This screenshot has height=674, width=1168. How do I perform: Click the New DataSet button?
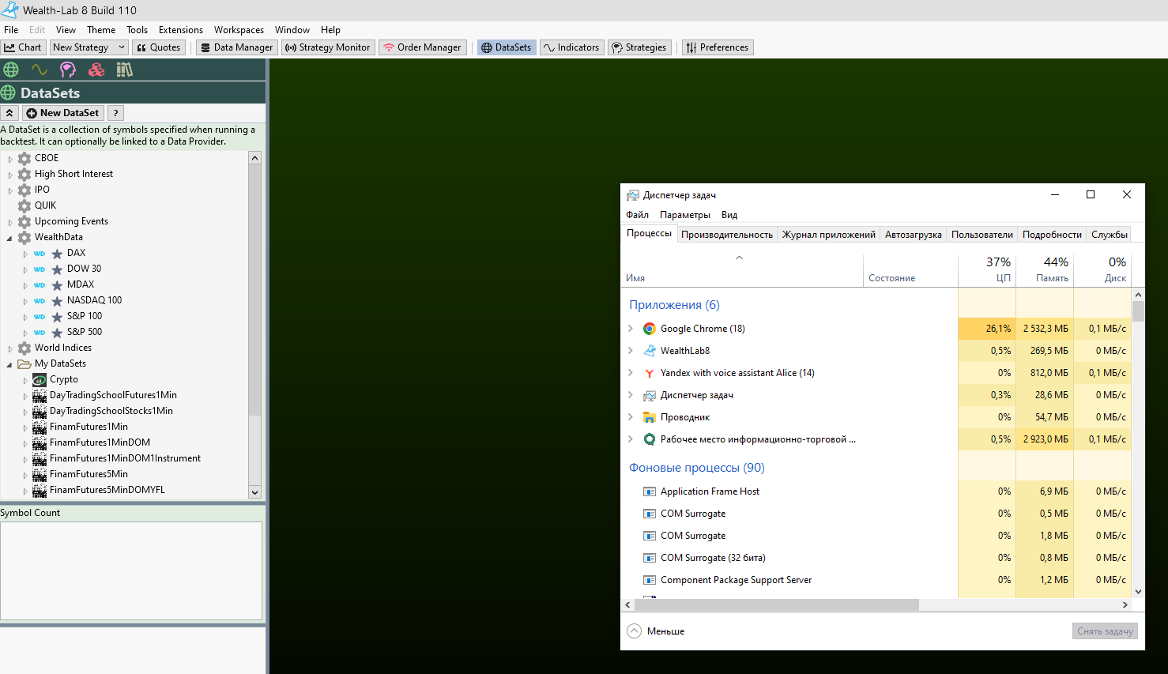click(x=62, y=113)
